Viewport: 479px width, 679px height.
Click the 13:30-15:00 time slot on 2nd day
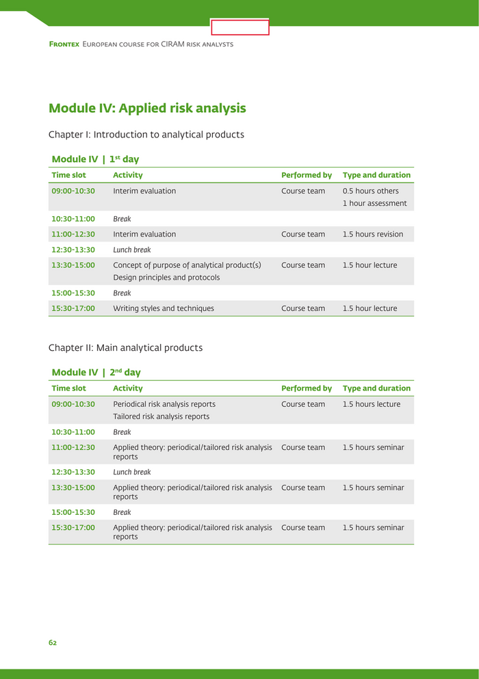73,488
